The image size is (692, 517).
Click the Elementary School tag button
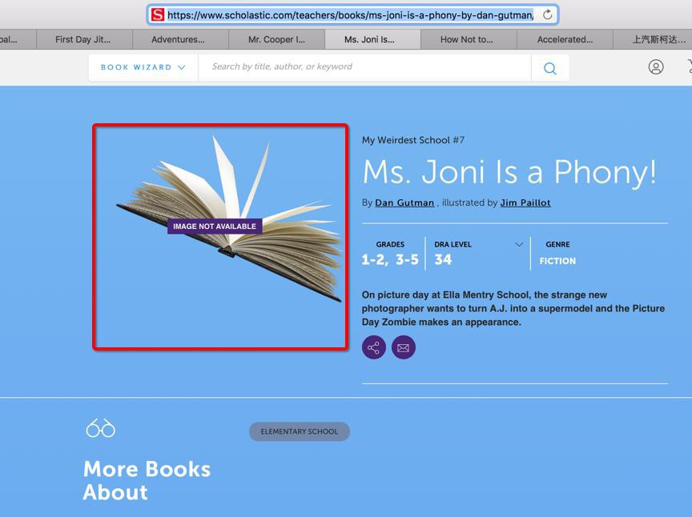coord(300,431)
